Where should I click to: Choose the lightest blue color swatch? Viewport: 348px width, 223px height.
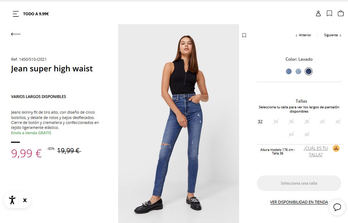pos(298,71)
